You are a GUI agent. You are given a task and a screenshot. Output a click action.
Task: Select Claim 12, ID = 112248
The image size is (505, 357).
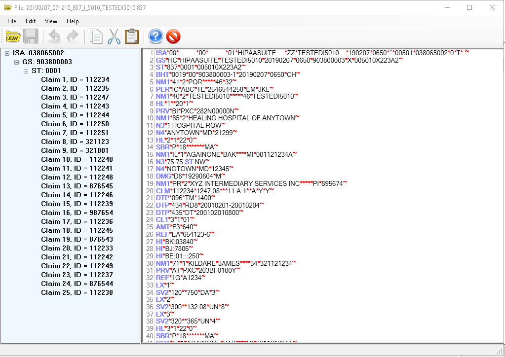(77, 177)
